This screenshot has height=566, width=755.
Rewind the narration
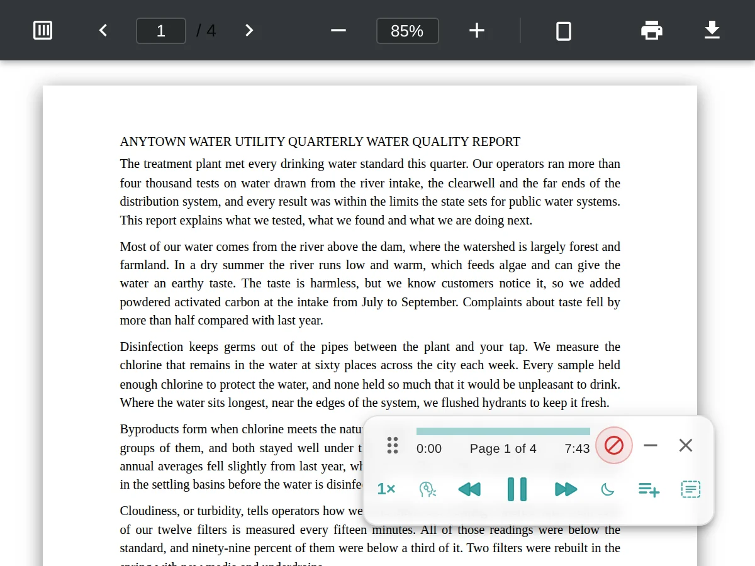469,489
